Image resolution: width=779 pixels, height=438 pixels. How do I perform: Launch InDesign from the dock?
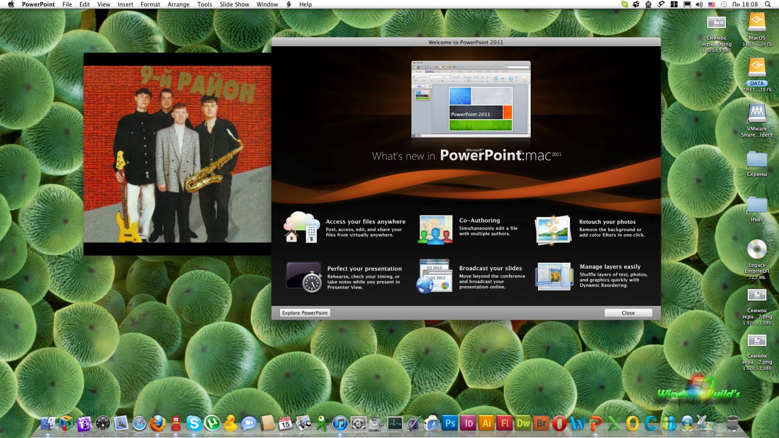468,423
